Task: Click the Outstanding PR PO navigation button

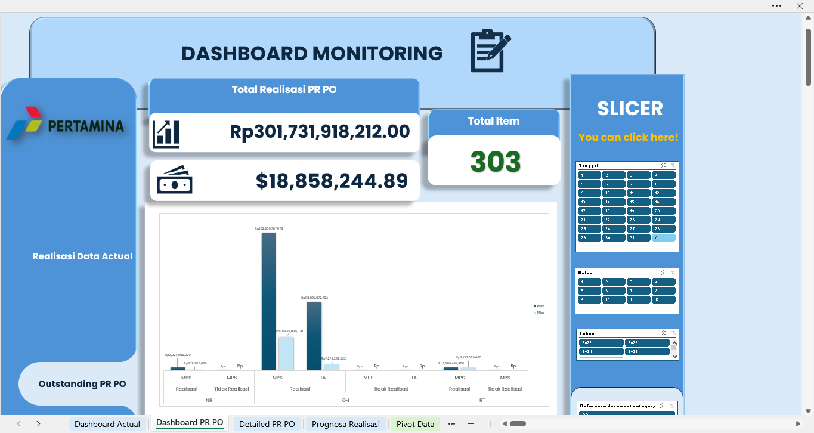Action: pos(82,384)
